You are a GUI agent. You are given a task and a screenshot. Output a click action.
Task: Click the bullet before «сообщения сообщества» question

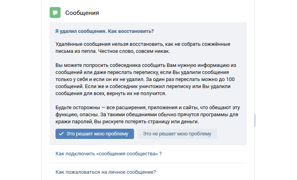point(50,153)
